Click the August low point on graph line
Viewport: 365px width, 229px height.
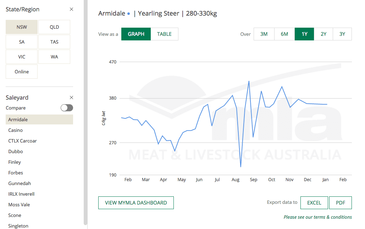(x=241, y=167)
